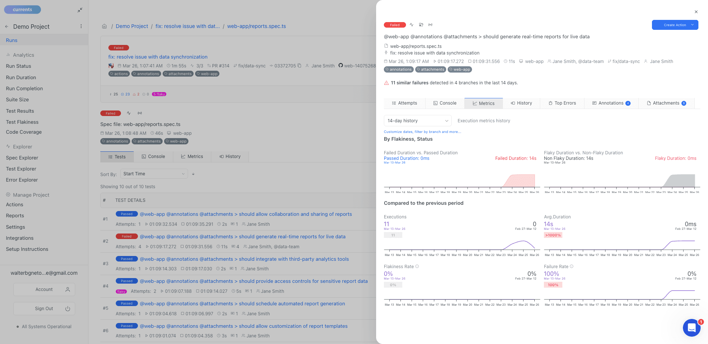708x344 pixels.
Task: Click the Flakiness Rate info icon
Action: pyautogui.click(x=417, y=266)
